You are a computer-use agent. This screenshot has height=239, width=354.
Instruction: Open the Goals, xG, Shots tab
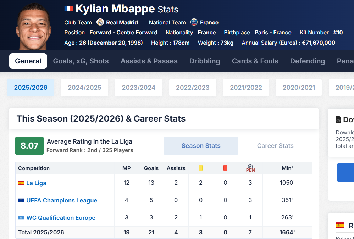pos(81,61)
